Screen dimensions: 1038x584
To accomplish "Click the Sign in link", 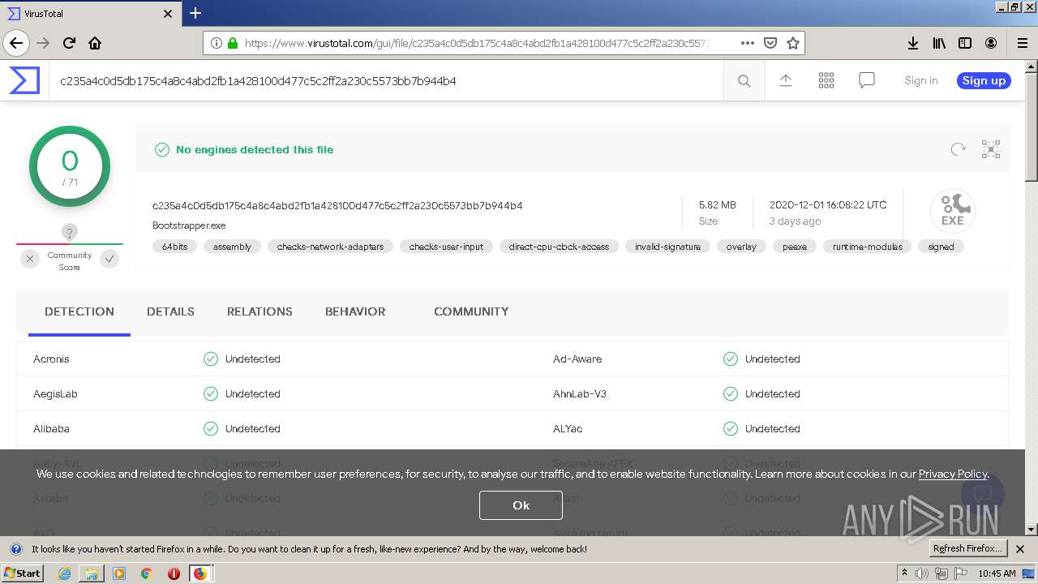I will pyautogui.click(x=921, y=80).
